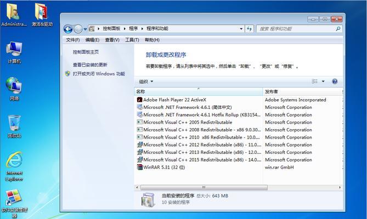Expand the address bar history dropdown

tap(241, 28)
